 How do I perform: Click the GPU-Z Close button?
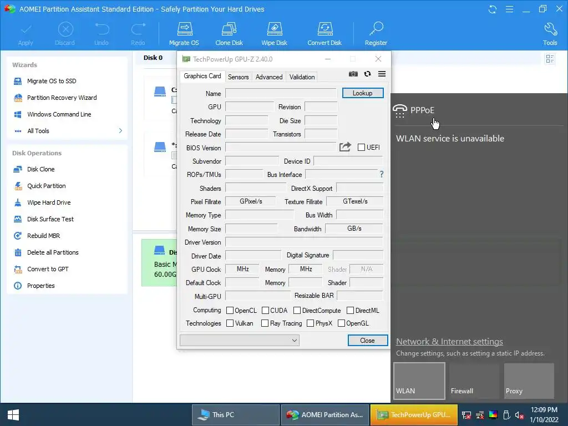pyautogui.click(x=367, y=341)
